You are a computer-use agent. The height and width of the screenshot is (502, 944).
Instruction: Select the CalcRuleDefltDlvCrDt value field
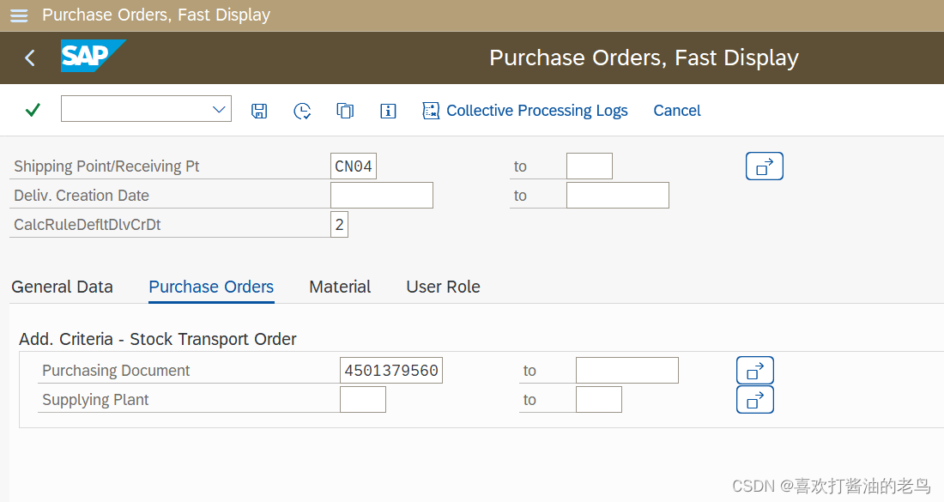pyautogui.click(x=339, y=224)
